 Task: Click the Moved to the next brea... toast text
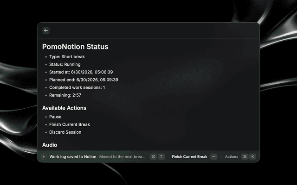point(123,157)
